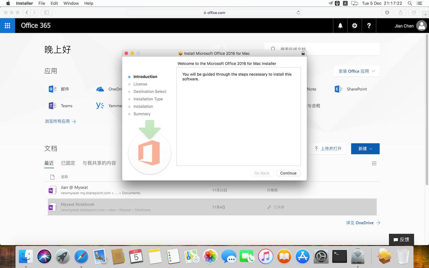Open the OneDrive app icon
The image size is (429, 268).
tap(100, 89)
